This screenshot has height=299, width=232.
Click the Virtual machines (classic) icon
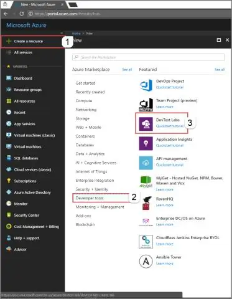coord(9,135)
